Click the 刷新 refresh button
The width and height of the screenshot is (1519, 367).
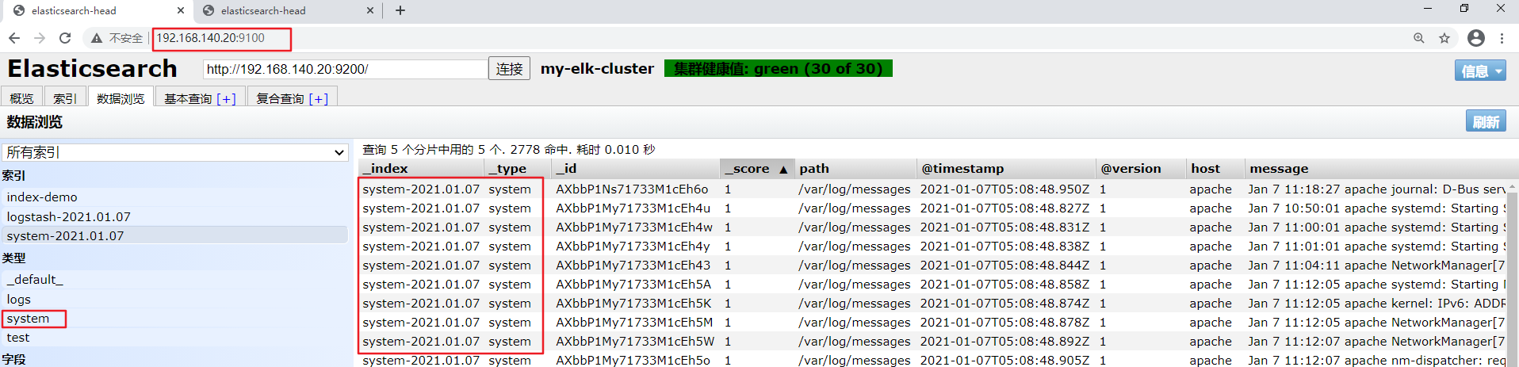(x=1486, y=121)
